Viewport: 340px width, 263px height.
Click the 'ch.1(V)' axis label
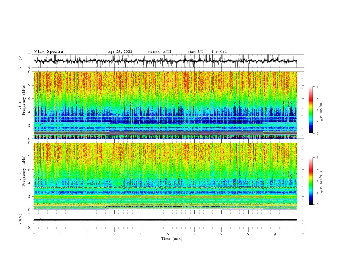click(x=21, y=61)
